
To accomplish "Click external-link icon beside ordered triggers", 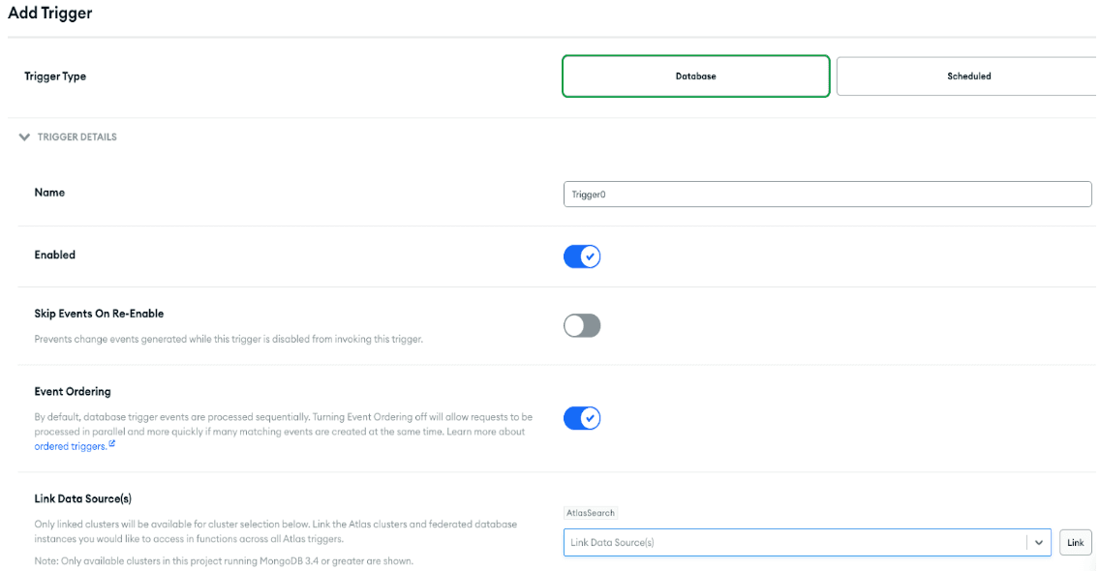I will coord(112,445).
